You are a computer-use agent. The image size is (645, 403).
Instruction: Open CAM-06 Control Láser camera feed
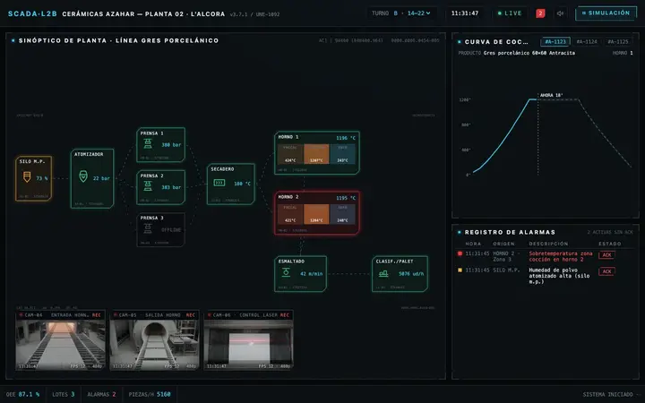click(x=248, y=340)
